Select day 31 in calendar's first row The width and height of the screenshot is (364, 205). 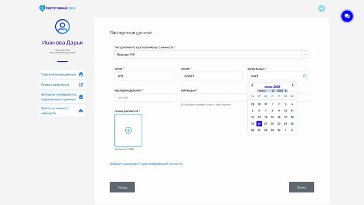pos(266,104)
